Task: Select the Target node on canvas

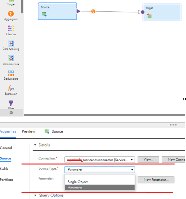Action: coord(162,12)
